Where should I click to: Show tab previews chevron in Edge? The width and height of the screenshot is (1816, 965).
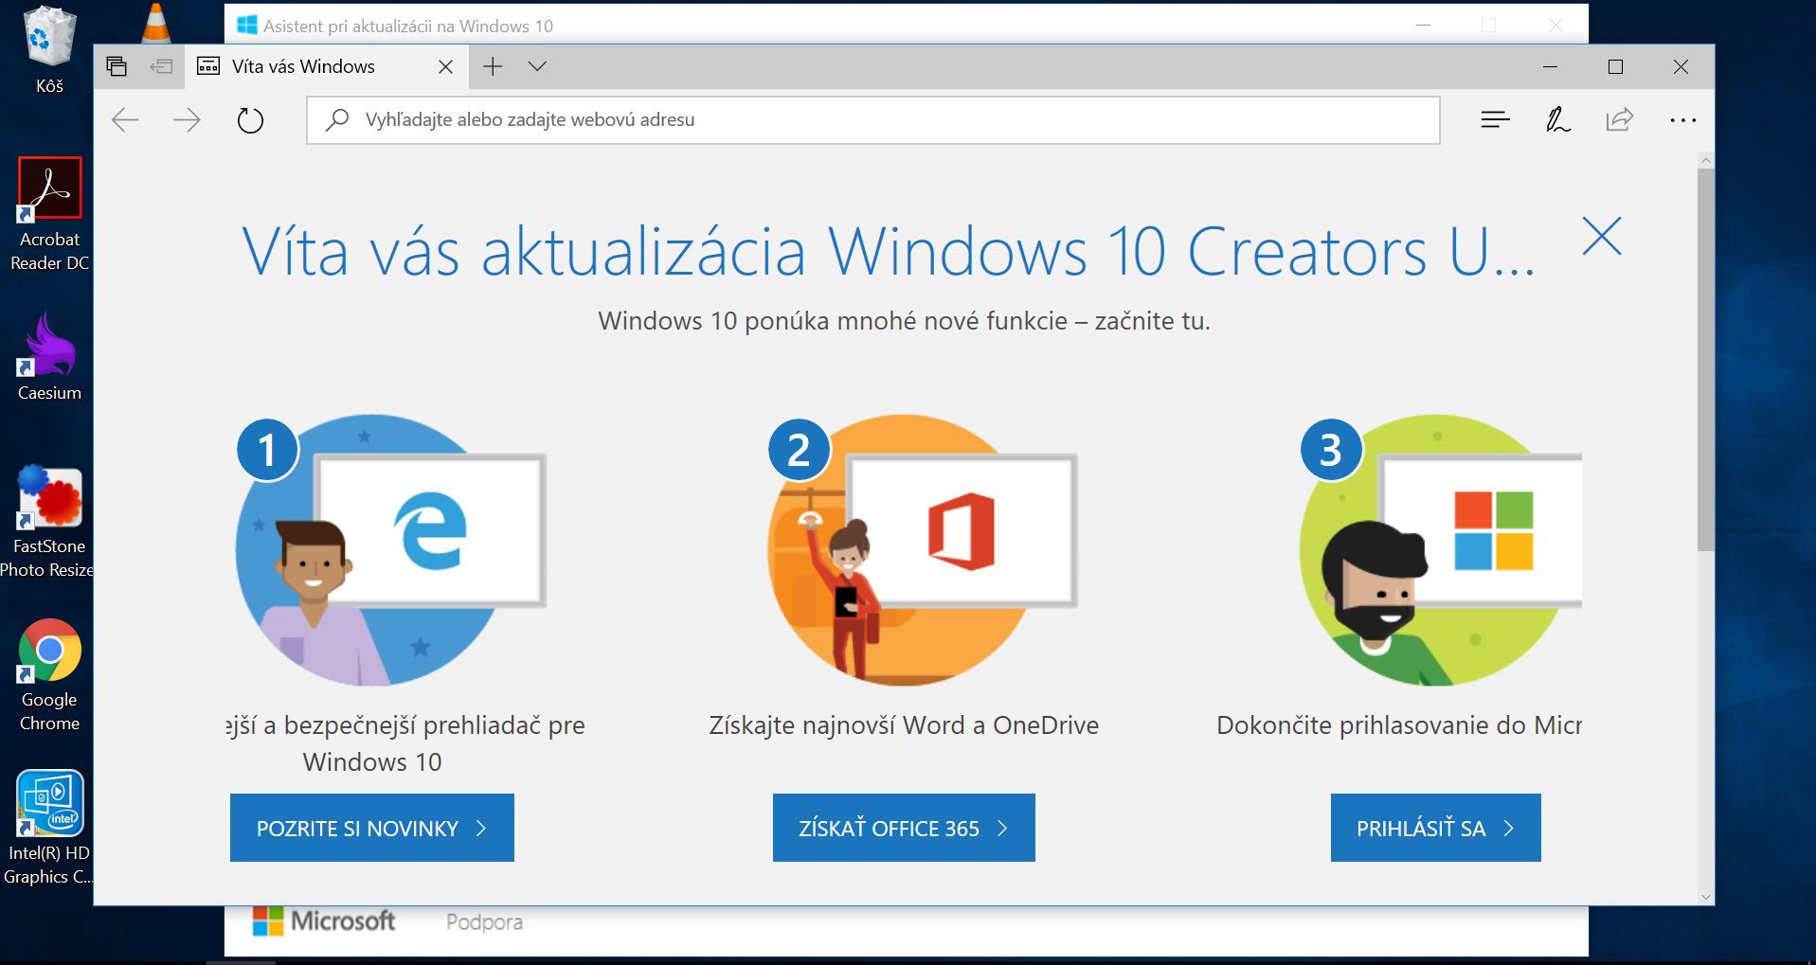click(537, 66)
